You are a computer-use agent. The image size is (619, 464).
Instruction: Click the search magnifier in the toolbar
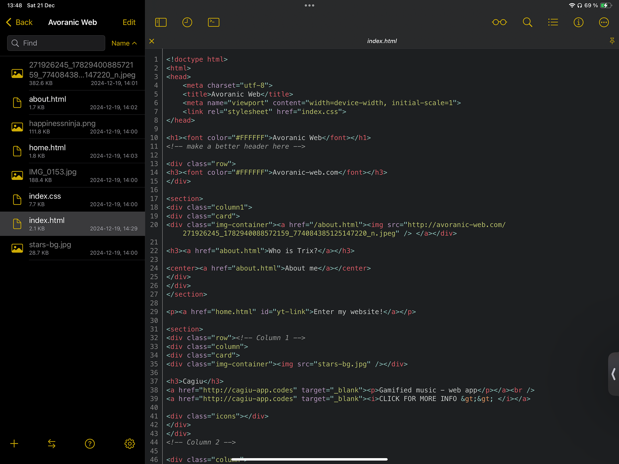pyautogui.click(x=527, y=22)
